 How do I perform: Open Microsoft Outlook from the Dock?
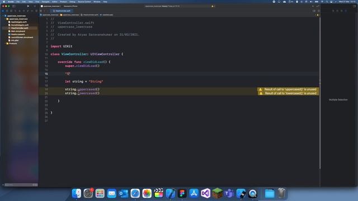tap(124, 193)
